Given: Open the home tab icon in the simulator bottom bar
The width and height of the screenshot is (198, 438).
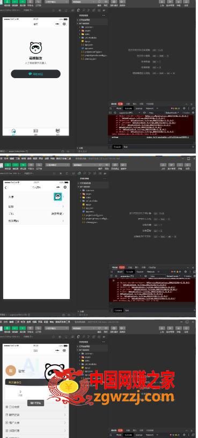Looking at the screenshot, I should point(13,131).
